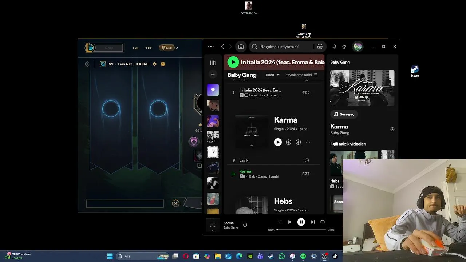The width and height of the screenshot is (466, 262).
Task: Add Karma to Liked Songs in side panel
Action: [392, 129]
